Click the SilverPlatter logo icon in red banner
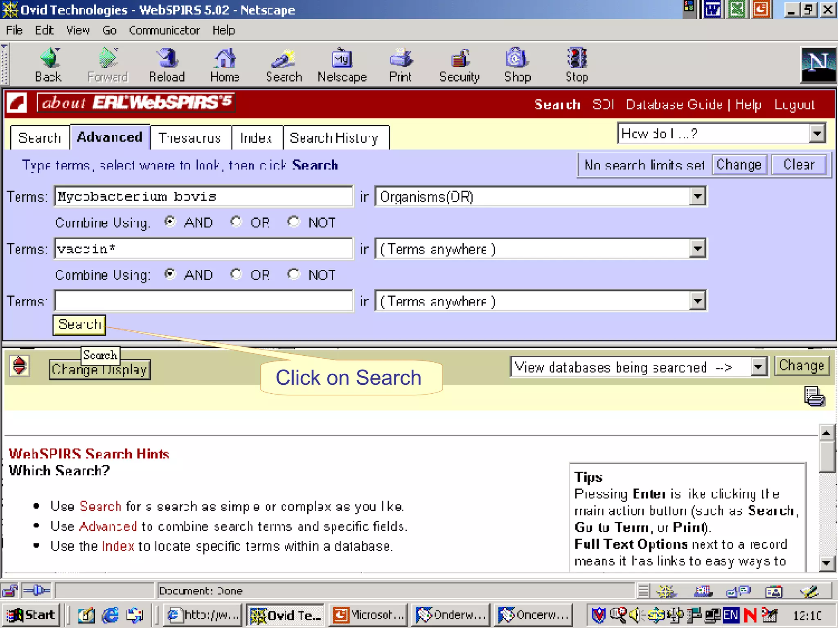 pyautogui.click(x=17, y=103)
